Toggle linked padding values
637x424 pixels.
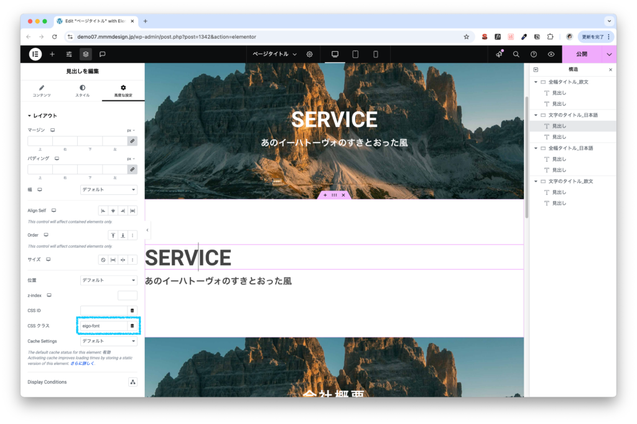coord(132,169)
